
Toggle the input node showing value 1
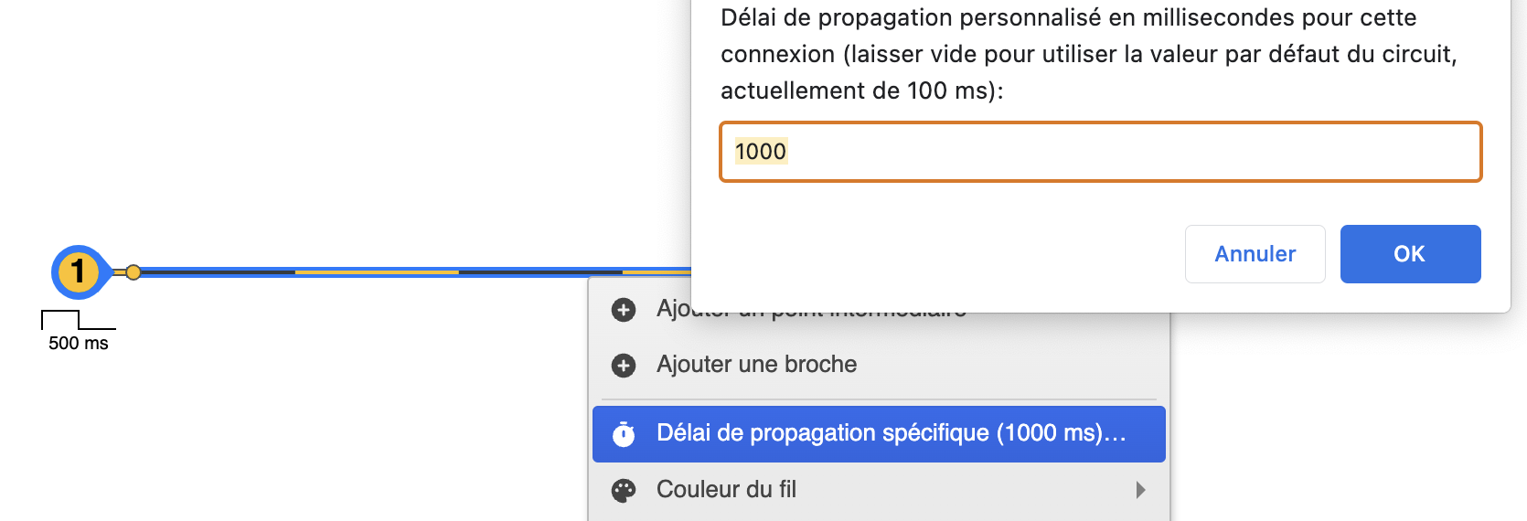click(x=79, y=271)
